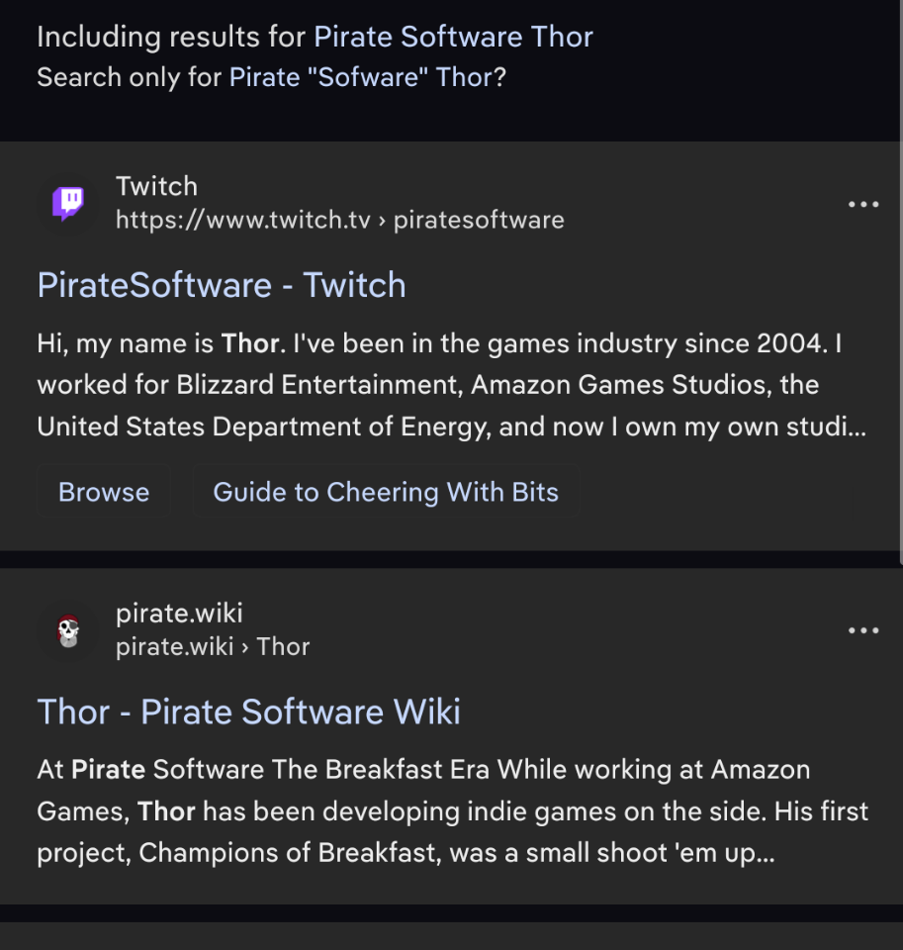Image resolution: width=903 pixels, height=950 pixels.
Task: Click bold "Pirate" in the wiki description
Action: point(108,770)
